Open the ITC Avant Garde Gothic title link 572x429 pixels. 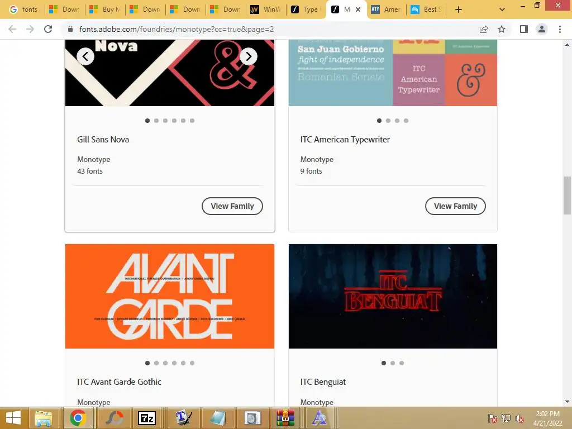point(119,382)
